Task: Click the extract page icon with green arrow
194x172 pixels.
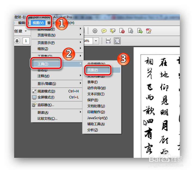Action: (140, 31)
